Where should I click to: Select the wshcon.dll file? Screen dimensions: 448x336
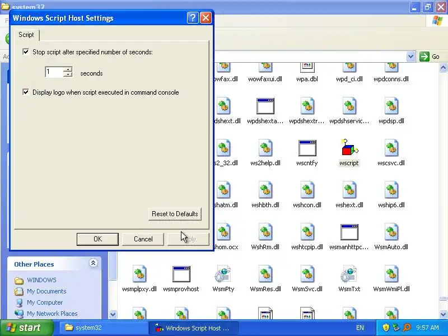click(x=307, y=195)
